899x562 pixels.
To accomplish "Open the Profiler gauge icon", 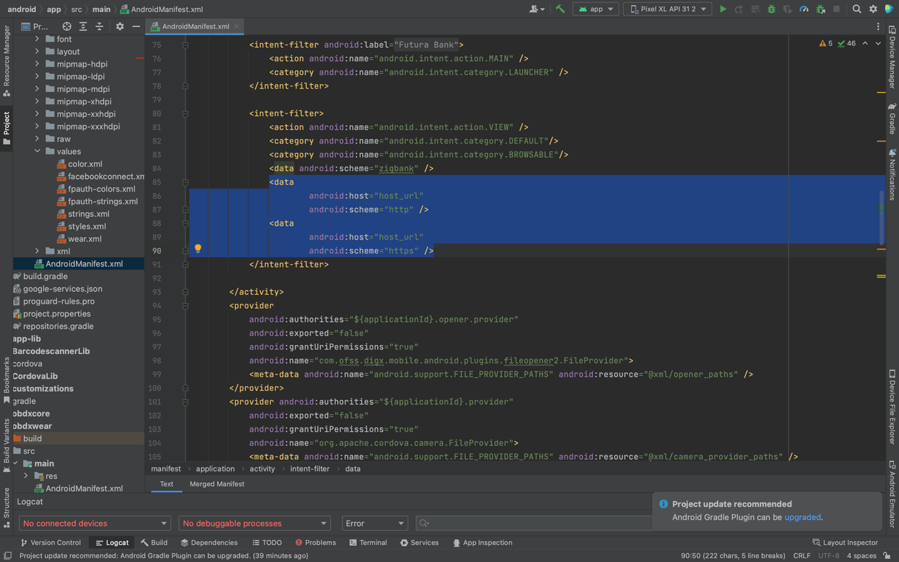I will pyautogui.click(x=804, y=9).
